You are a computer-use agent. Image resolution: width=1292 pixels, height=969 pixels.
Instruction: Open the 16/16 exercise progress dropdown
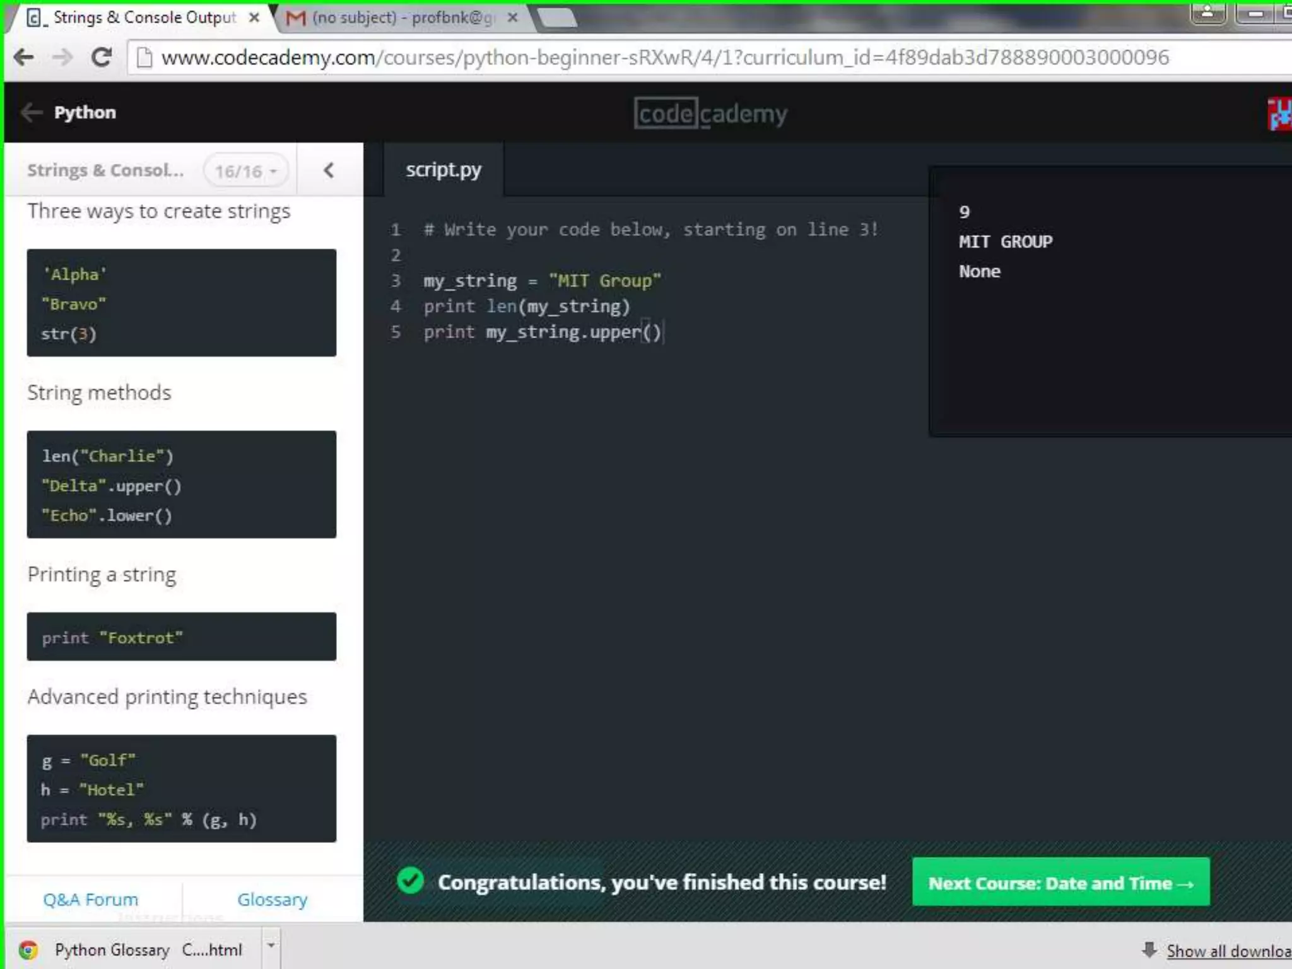coord(246,171)
